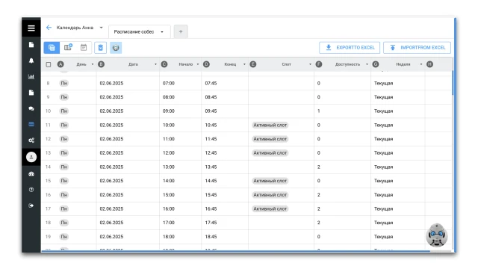Click the delete trash toolbar icon
Viewport: 478px width, 269px height.
tap(100, 48)
